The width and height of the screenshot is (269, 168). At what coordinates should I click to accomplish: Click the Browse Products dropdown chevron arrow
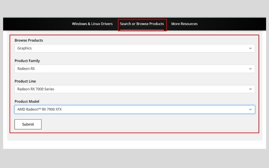(250, 48)
